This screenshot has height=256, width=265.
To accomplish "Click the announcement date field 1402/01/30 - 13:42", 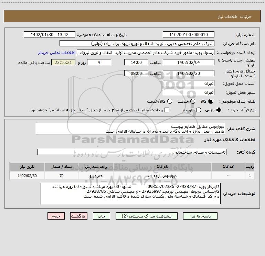I will pyautogui.click(x=50, y=35).
